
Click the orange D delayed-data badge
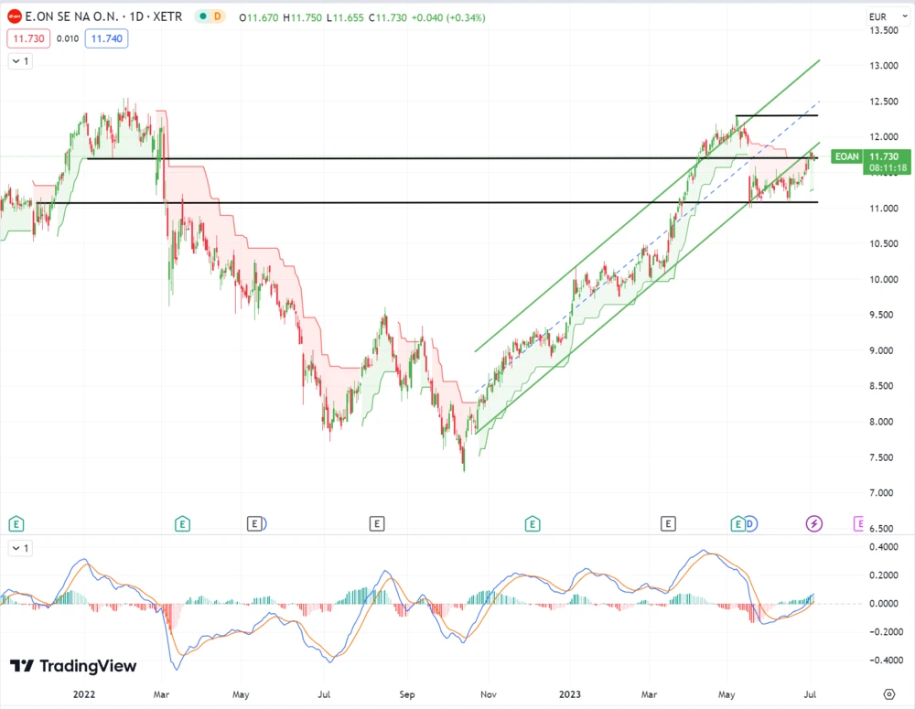coord(217,17)
